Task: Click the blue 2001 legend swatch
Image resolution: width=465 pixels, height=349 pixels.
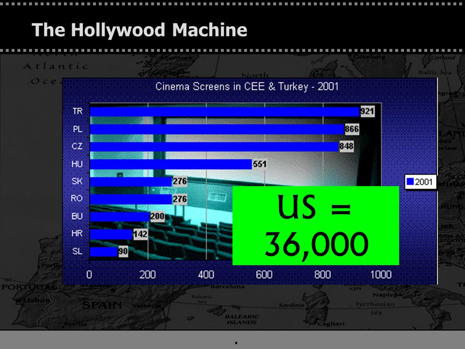Action: coord(410,182)
